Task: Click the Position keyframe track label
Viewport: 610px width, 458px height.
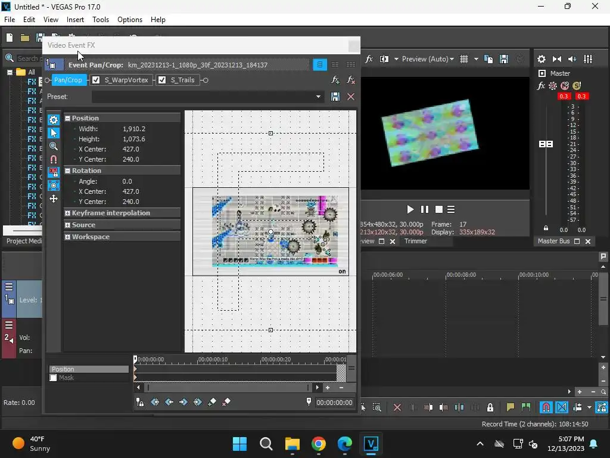Action: (89, 369)
